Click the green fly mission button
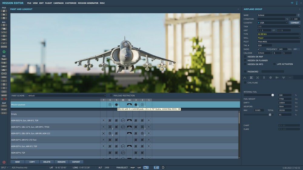The width and height of the screenshot is (303, 170). coord(4,52)
